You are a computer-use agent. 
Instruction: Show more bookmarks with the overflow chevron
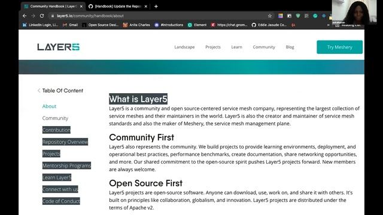[329, 25]
